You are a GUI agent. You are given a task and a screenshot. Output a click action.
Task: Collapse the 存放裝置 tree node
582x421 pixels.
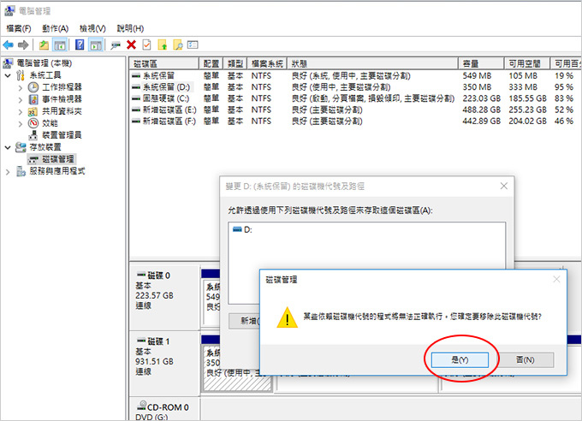click(8, 147)
